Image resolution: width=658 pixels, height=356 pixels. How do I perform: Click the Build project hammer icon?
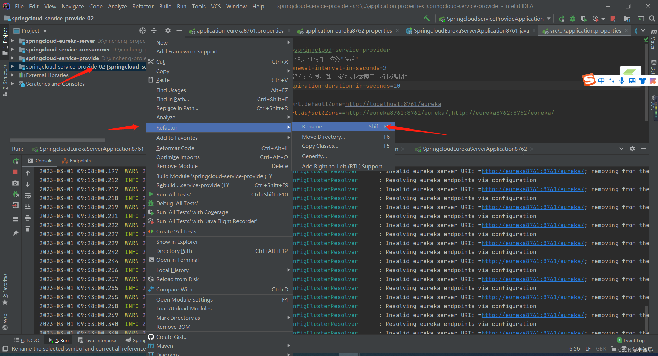(427, 19)
